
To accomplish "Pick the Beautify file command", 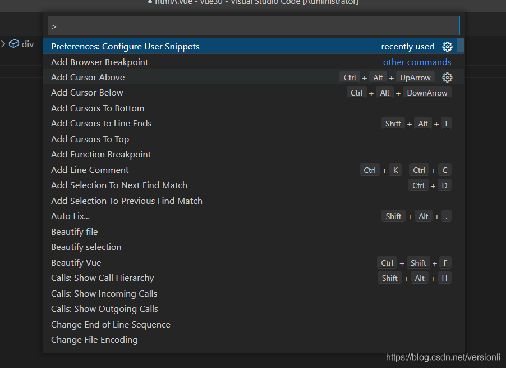I will [x=254, y=231].
